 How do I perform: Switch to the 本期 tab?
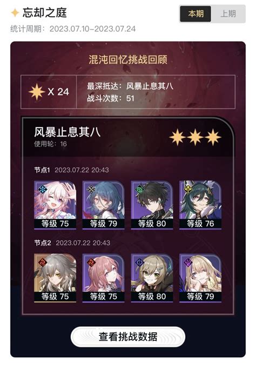[x=196, y=14]
